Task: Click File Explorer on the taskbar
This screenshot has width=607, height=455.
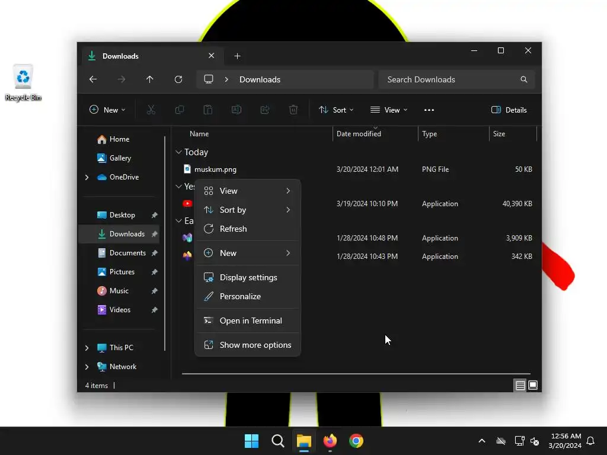Action: [x=304, y=441]
